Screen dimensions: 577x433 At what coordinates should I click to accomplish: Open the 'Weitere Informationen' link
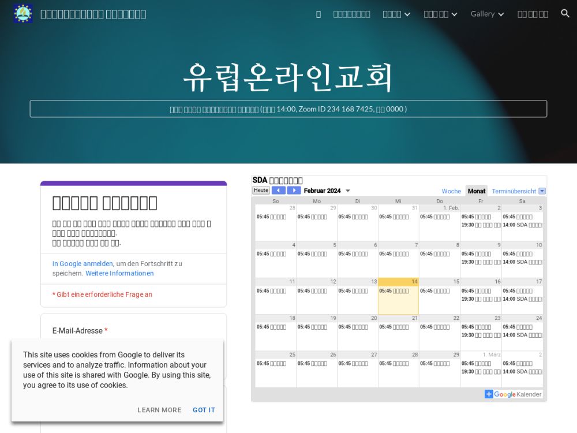tap(119, 274)
